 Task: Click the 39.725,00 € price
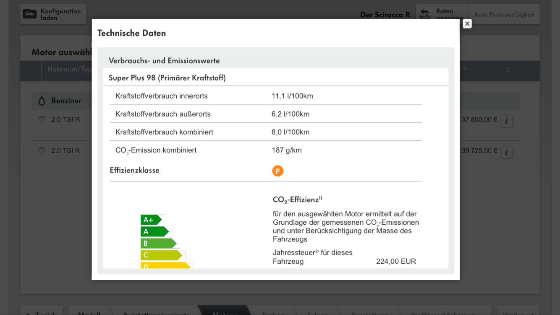pyautogui.click(x=479, y=150)
